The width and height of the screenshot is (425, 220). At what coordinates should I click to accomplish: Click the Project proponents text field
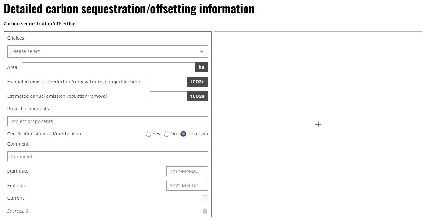pos(107,121)
